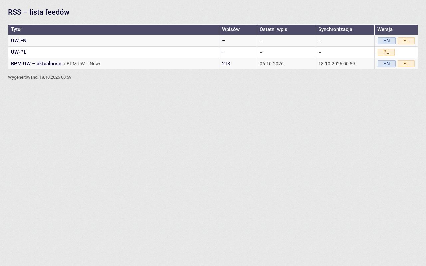Select PL version for UW-PL feed
Viewport: 426px width, 266px height.
pos(386,52)
